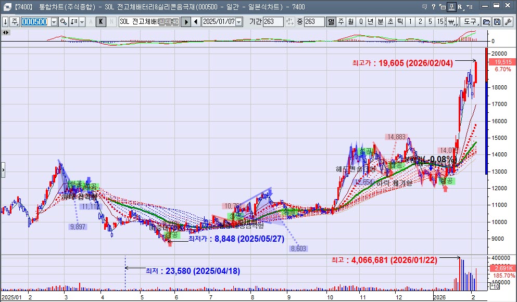
Task: Click the 틱 tick chart button
Action: [400, 22]
